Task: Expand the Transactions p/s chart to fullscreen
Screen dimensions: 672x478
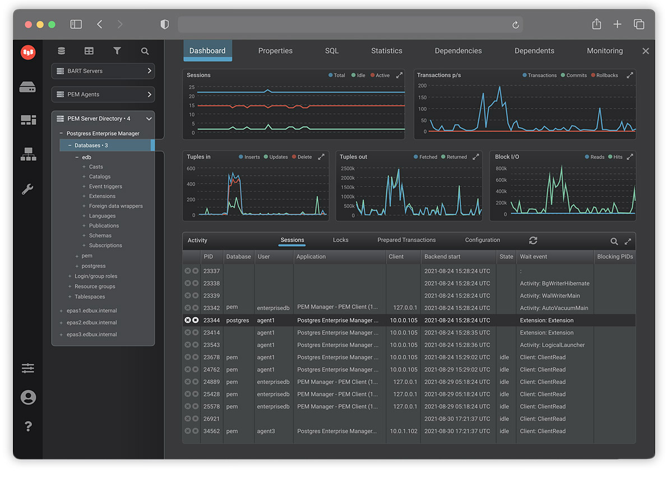Action: [x=630, y=76]
